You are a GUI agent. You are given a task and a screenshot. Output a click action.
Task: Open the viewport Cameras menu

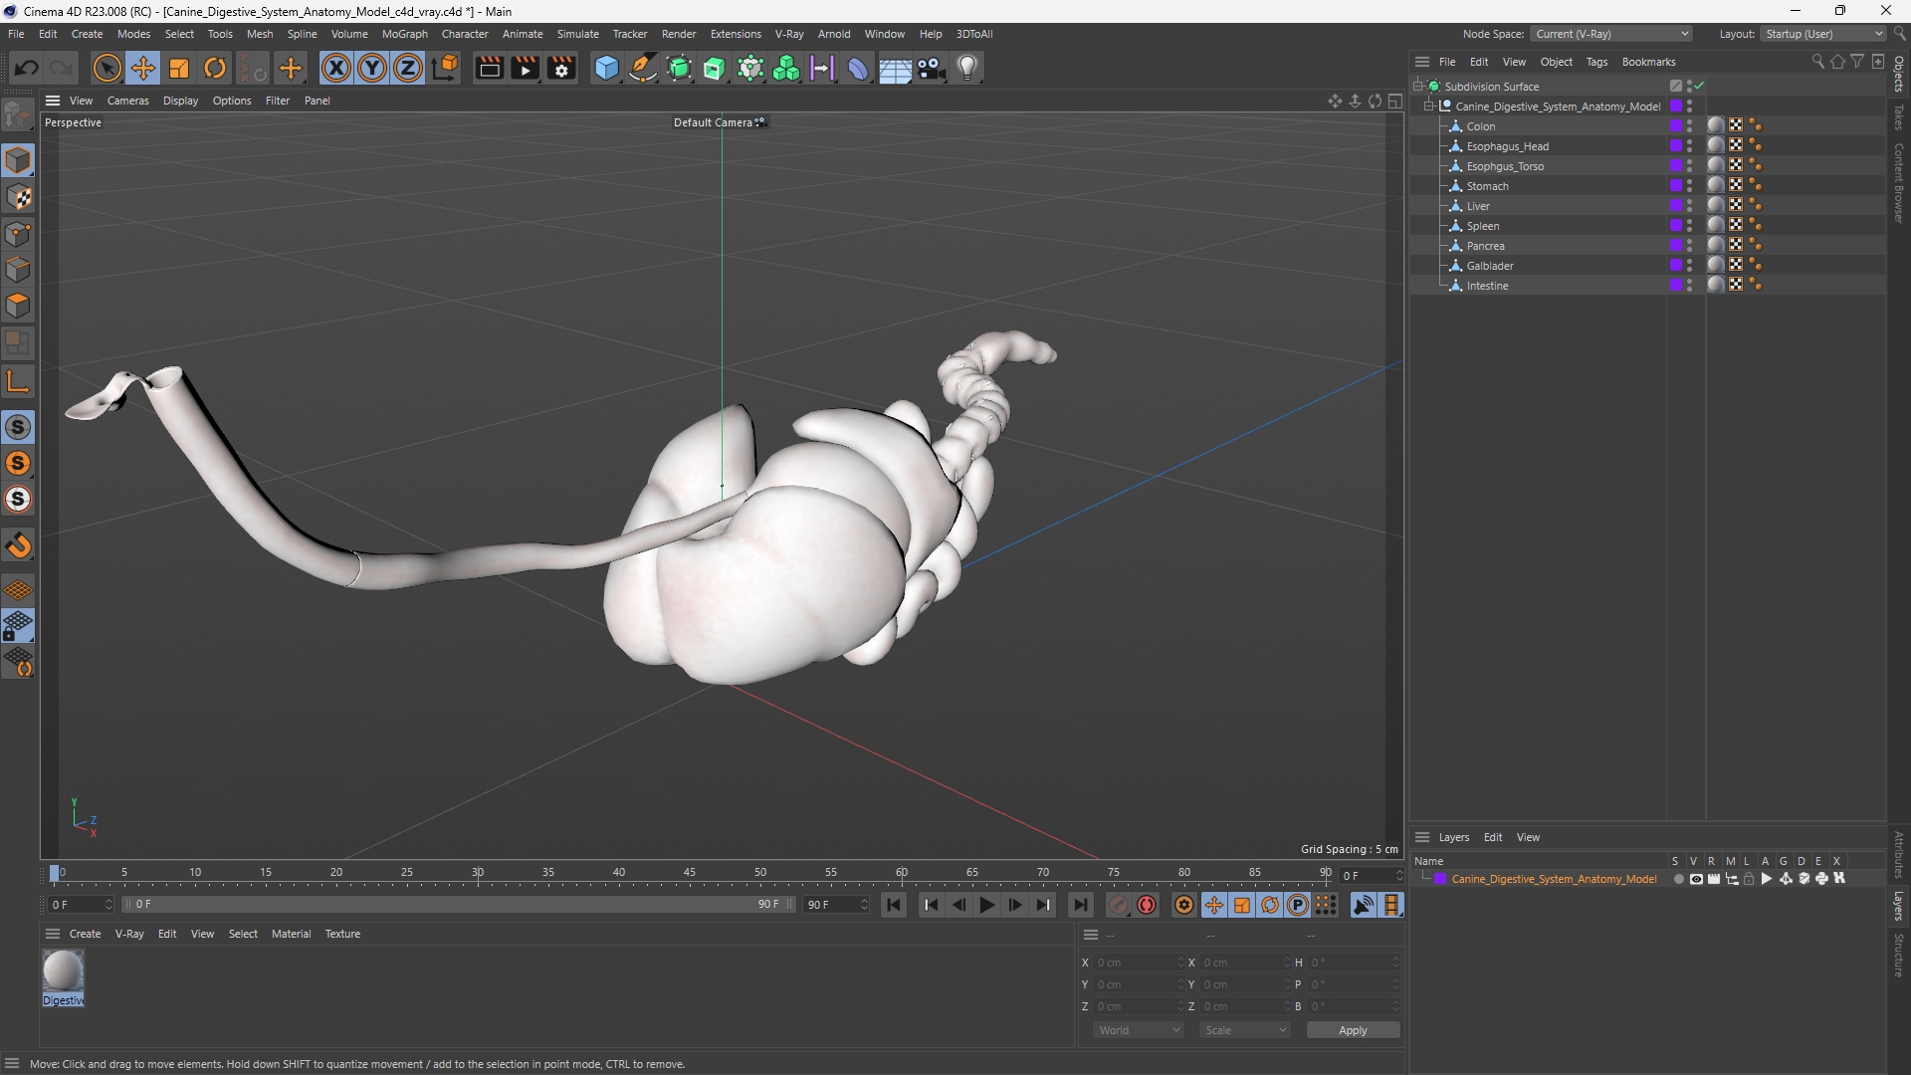pyautogui.click(x=127, y=101)
